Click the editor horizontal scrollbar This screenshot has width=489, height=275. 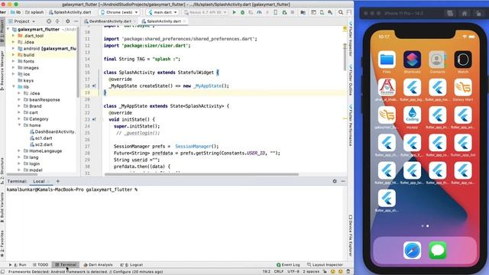[x=202, y=174]
